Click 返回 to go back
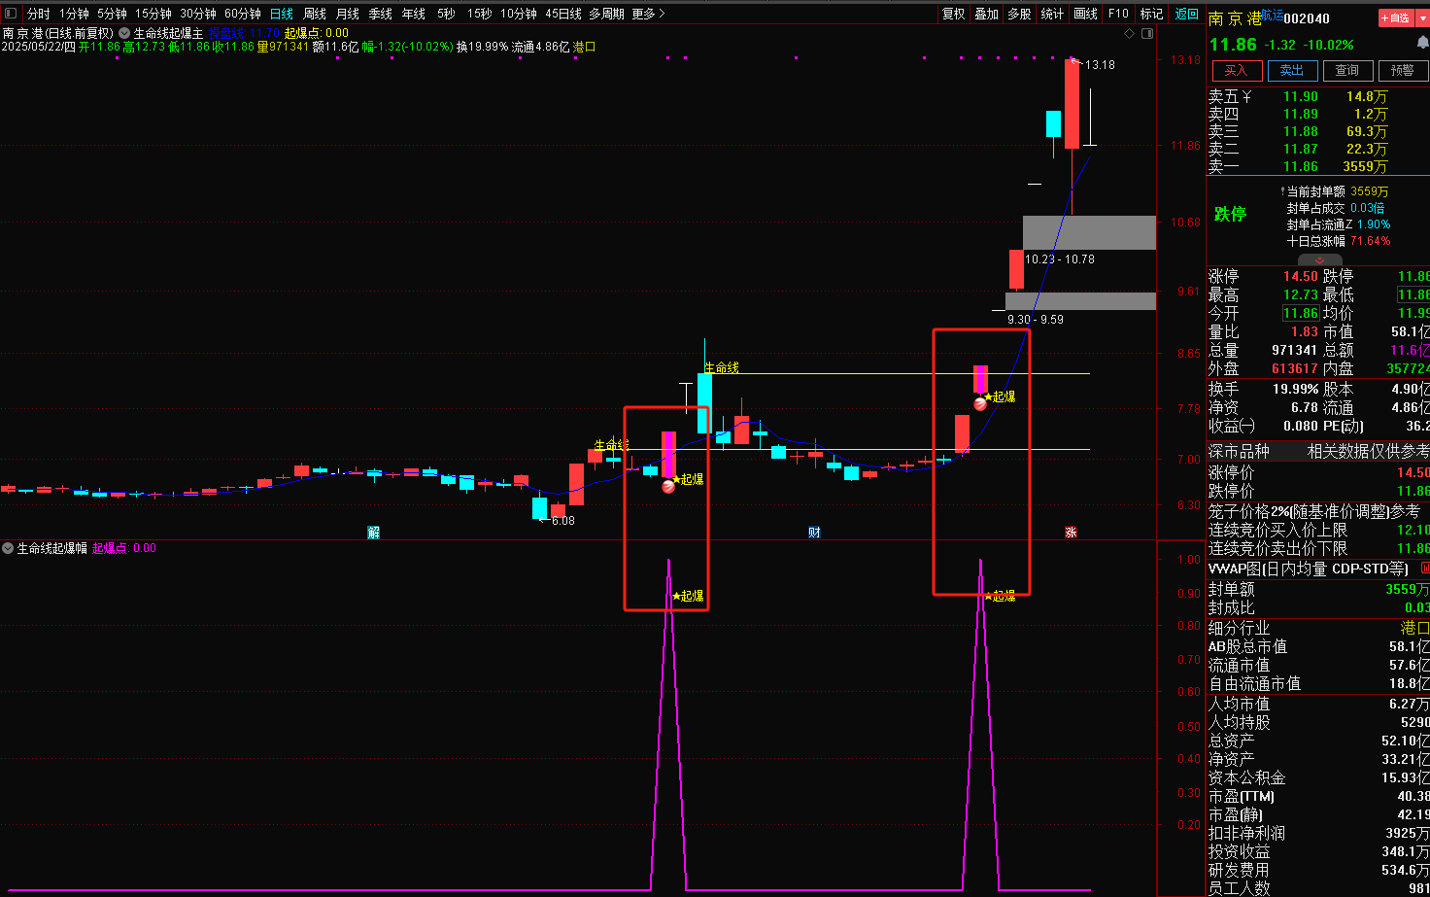 [1187, 14]
